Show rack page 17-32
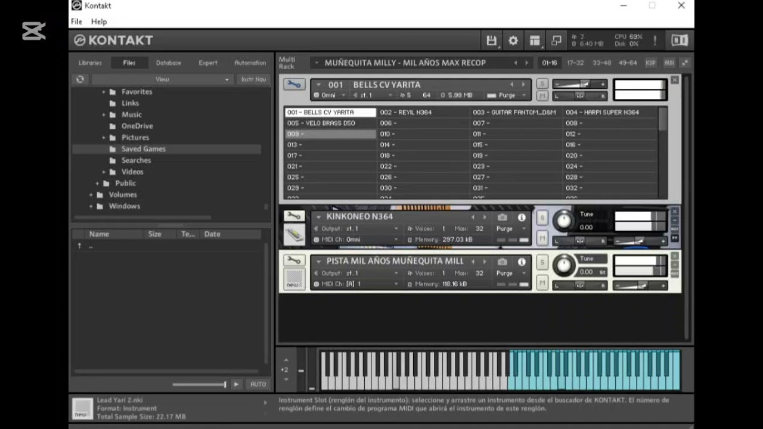Viewport: 763px width, 429px height. point(575,63)
